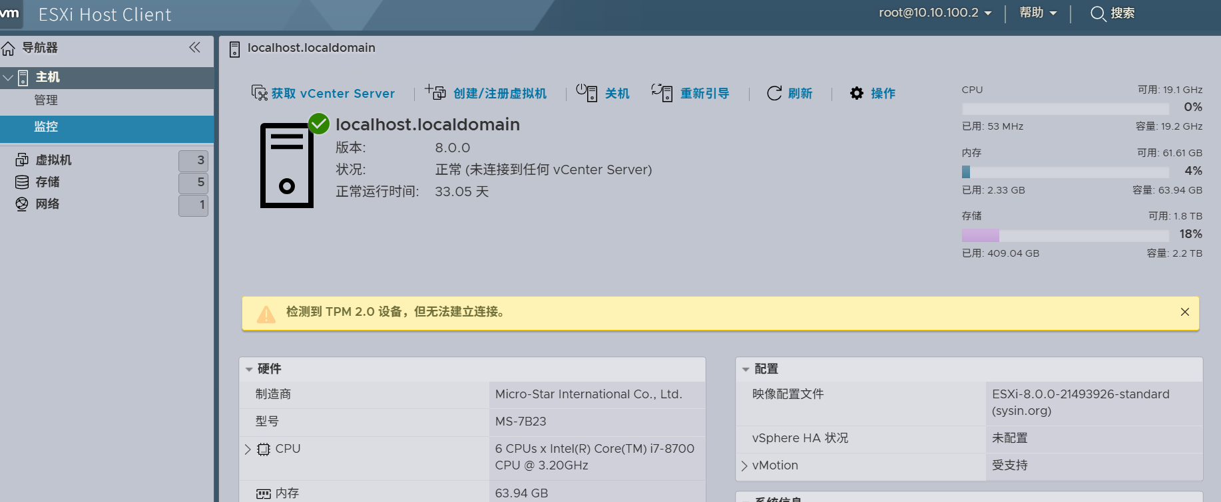Collapse the navigator panel with double-chevron
The width and height of the screenshot is (1221, 502).
click(x=194, y=47)
